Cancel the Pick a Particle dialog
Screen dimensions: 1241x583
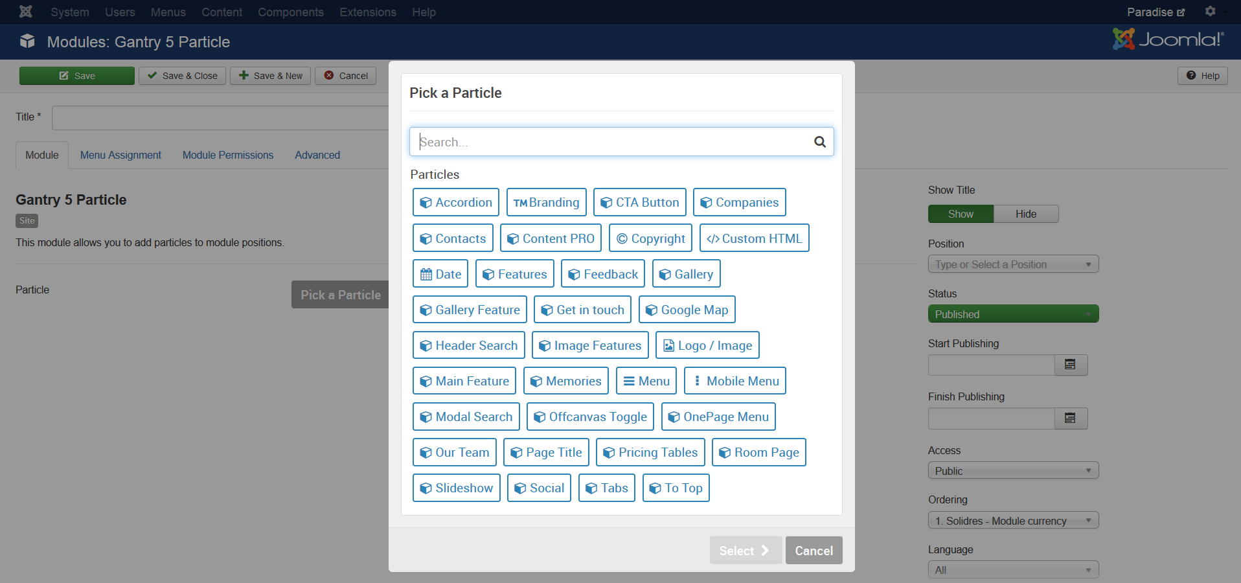click(x=814, y=551)
